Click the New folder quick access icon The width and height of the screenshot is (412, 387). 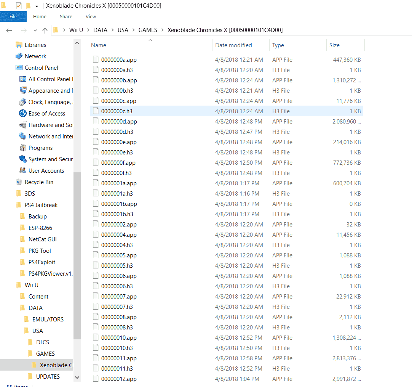28,5
